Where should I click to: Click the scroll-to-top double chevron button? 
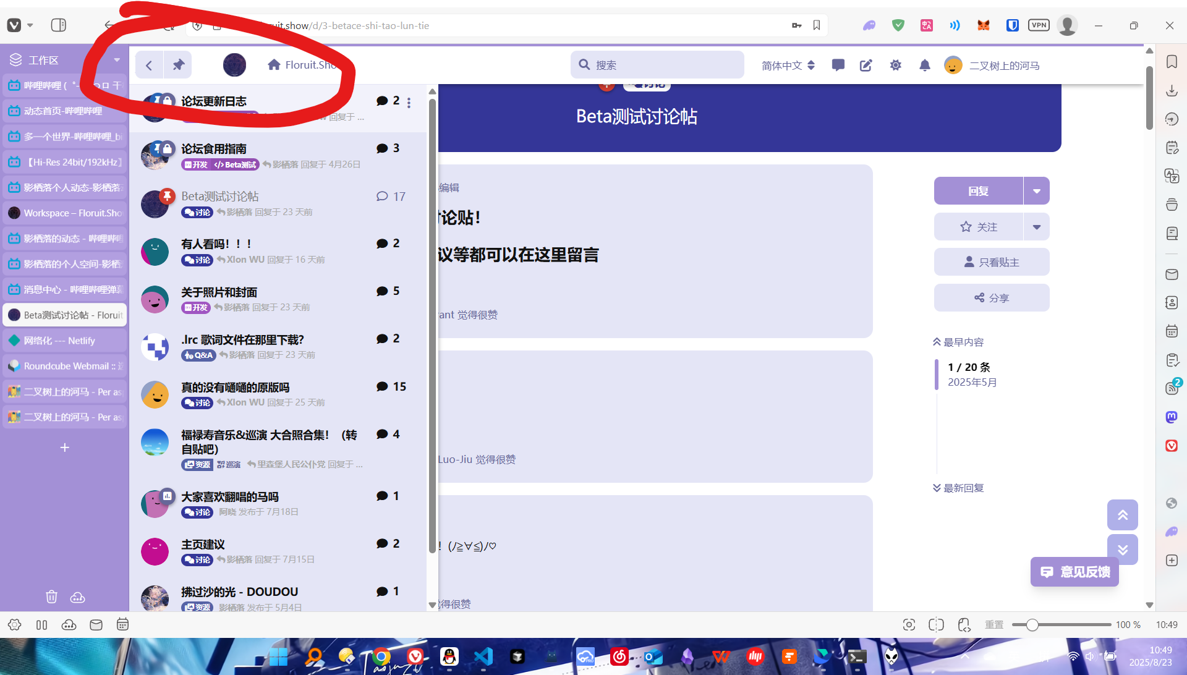pos(1123,515)
